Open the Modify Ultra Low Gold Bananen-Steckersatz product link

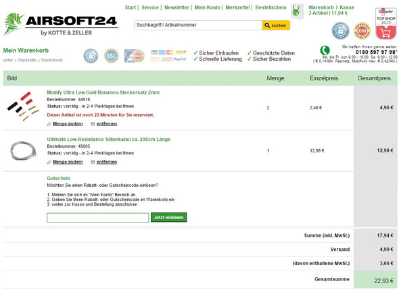(103, 92)
